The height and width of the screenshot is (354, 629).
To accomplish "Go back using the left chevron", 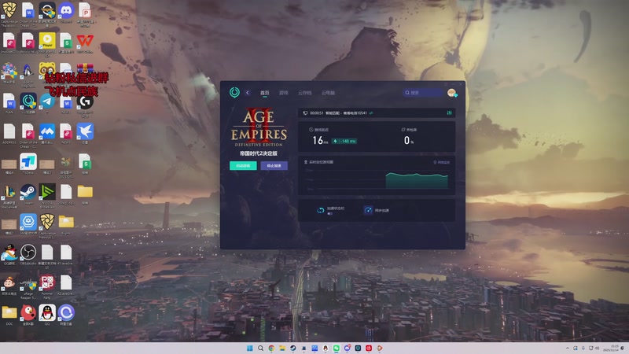I will pyautogui.click(x=248, y=93).
